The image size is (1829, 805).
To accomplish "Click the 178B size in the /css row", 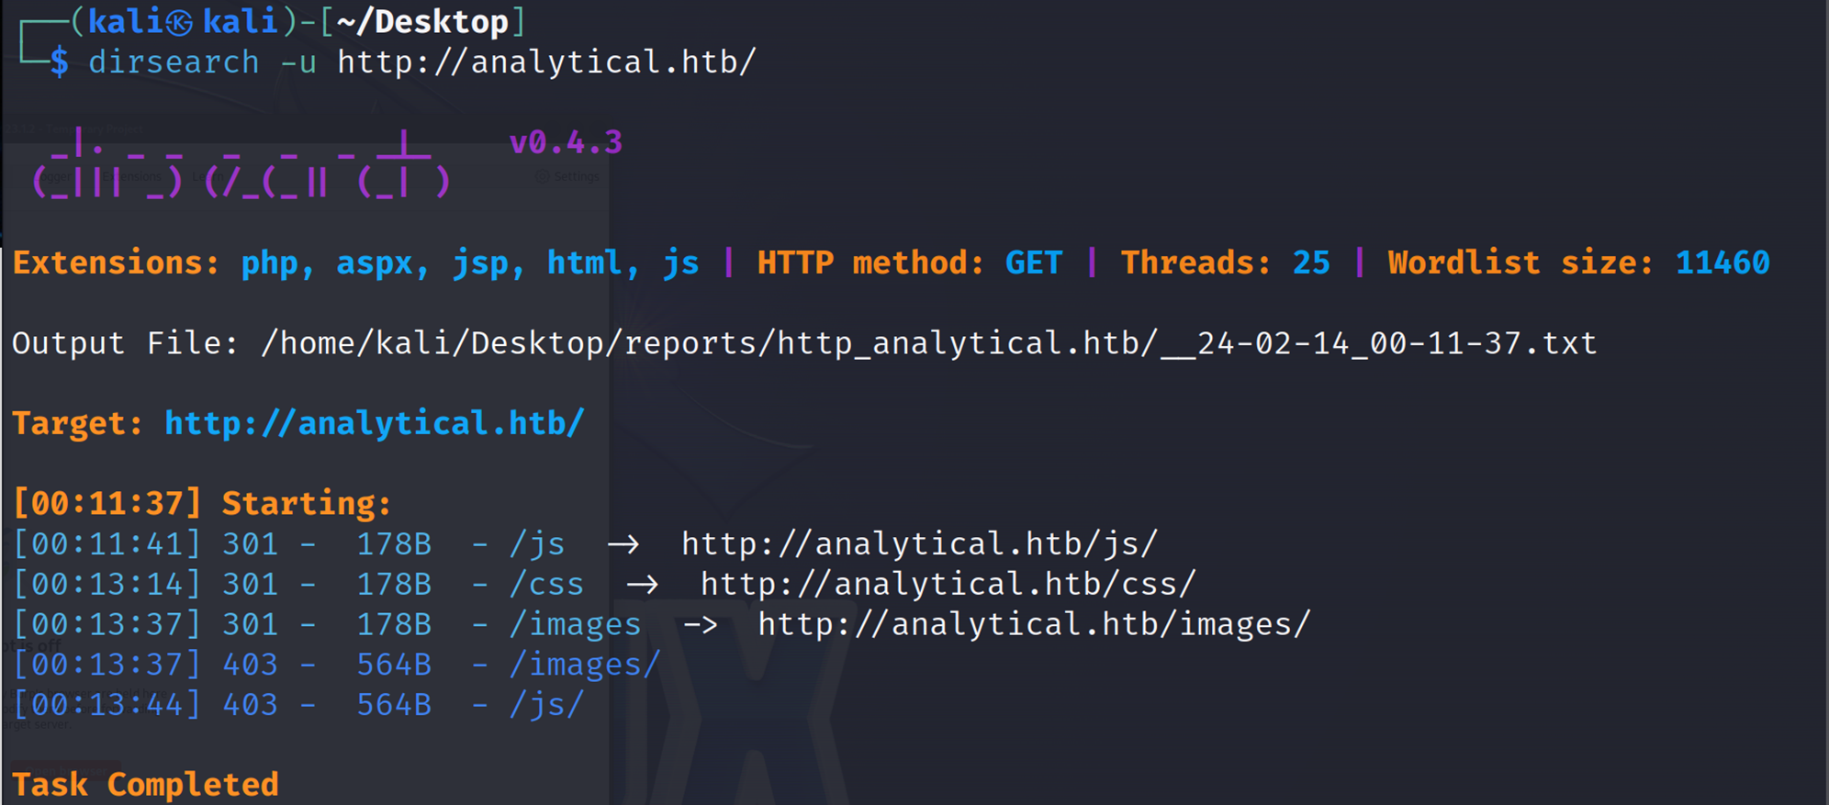I will coord(394,584).
